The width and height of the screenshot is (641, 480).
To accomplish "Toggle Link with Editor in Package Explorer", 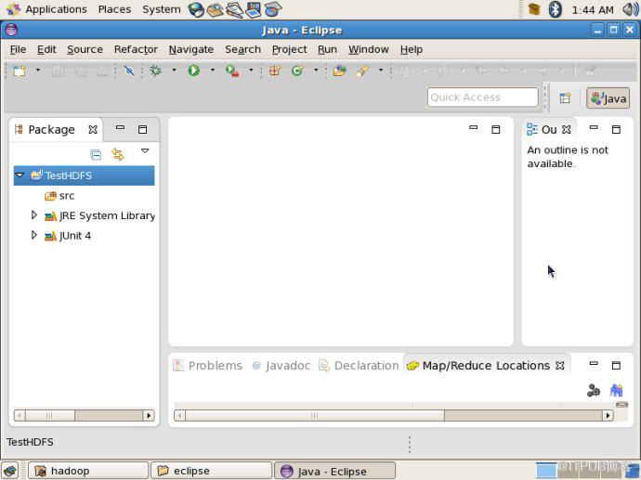I will (118, 154).
